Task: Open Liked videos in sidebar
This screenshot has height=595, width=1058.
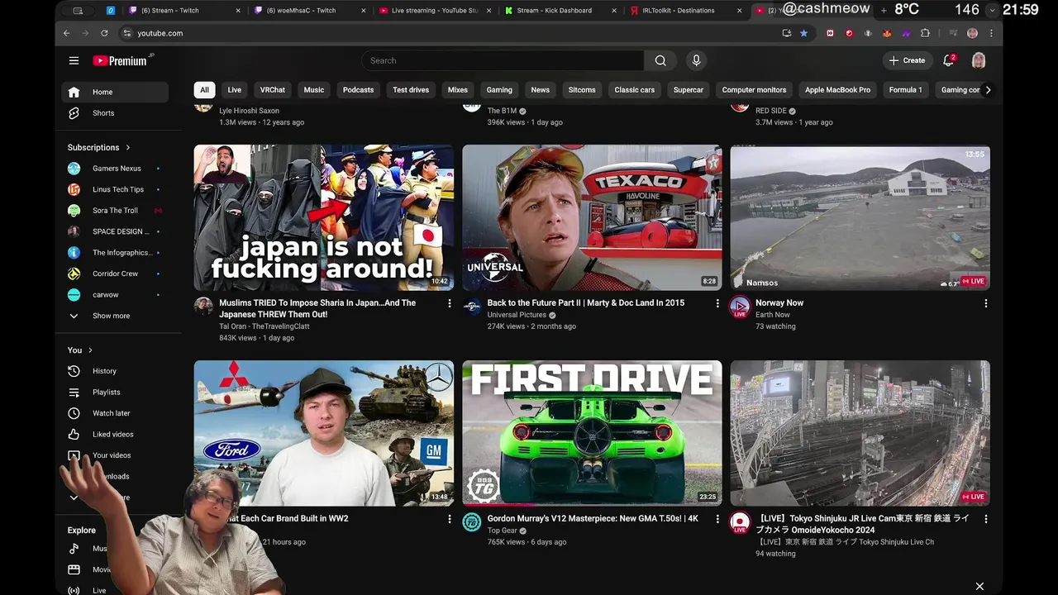Action: [x=115, y=434]
